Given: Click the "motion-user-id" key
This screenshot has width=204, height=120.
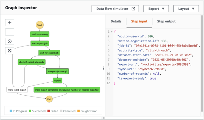Looking at the screenshot, I should coord(131,36).
